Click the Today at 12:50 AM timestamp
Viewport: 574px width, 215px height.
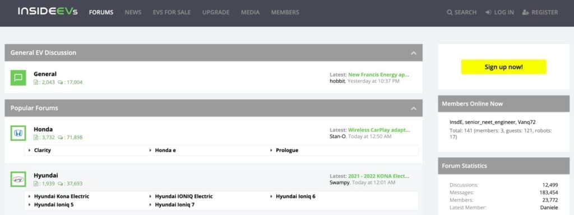(369, 136)
